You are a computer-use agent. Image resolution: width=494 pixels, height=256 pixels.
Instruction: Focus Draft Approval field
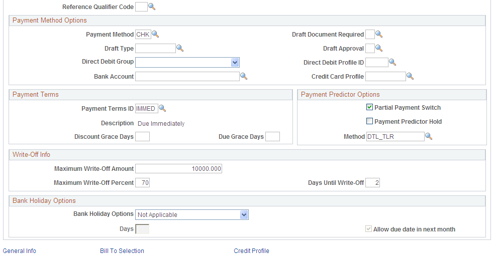(370, 48)
